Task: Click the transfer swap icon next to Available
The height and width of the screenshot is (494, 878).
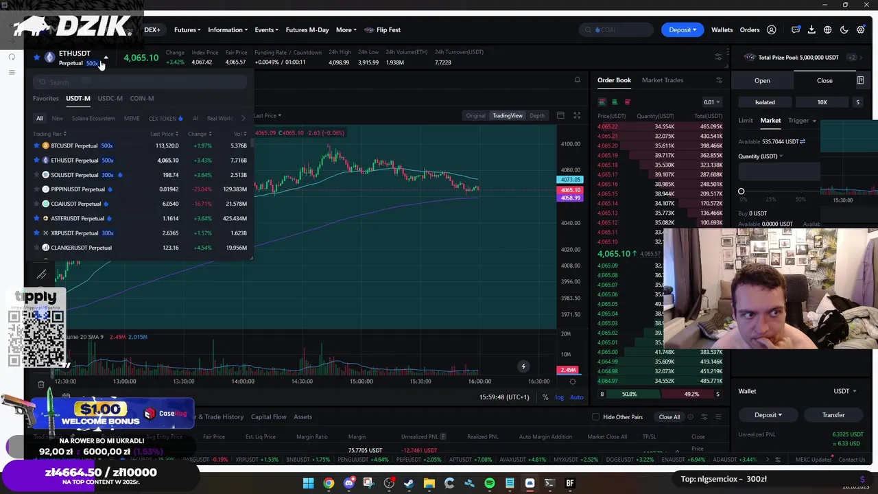Action: click(803, 141)
